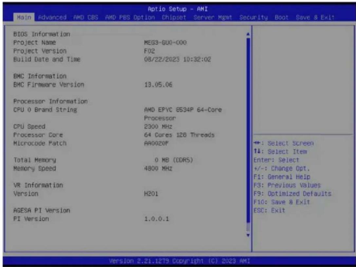Click the 1.0.0.1 PI version value

tap(157, 219)
